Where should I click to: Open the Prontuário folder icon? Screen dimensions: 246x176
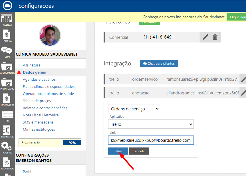(7, 82)
